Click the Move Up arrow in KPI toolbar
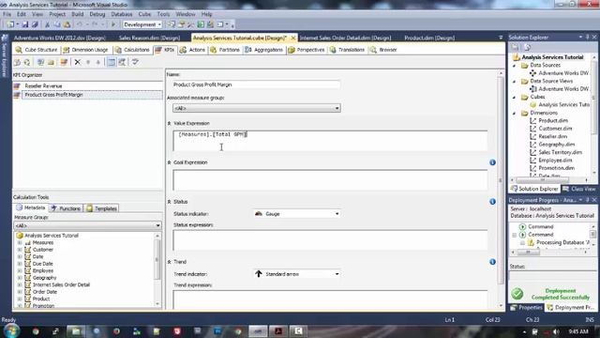 click(88, 62)
